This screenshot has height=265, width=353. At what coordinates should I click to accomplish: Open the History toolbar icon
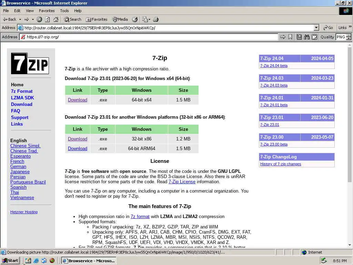[135, 19]
